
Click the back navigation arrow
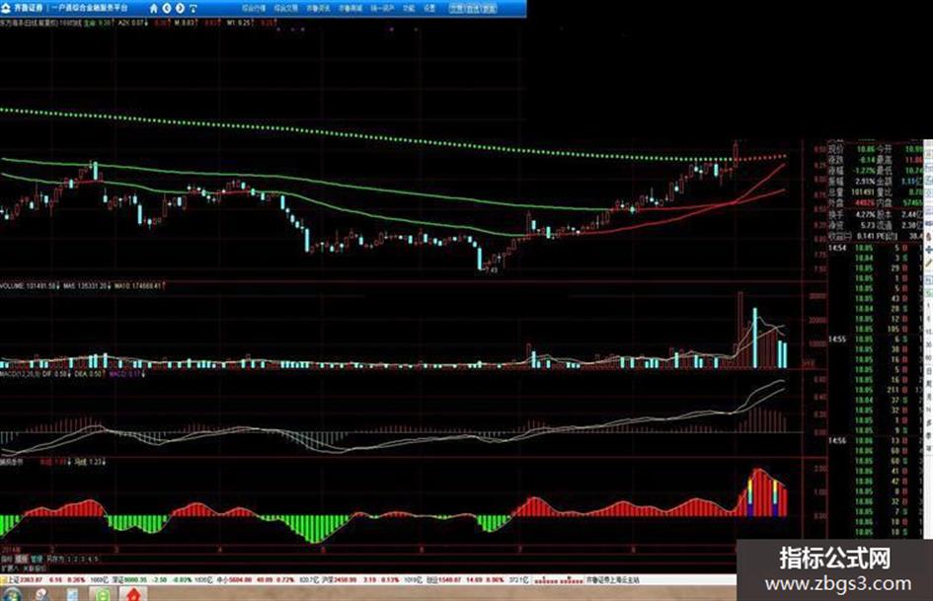(167, 8)
